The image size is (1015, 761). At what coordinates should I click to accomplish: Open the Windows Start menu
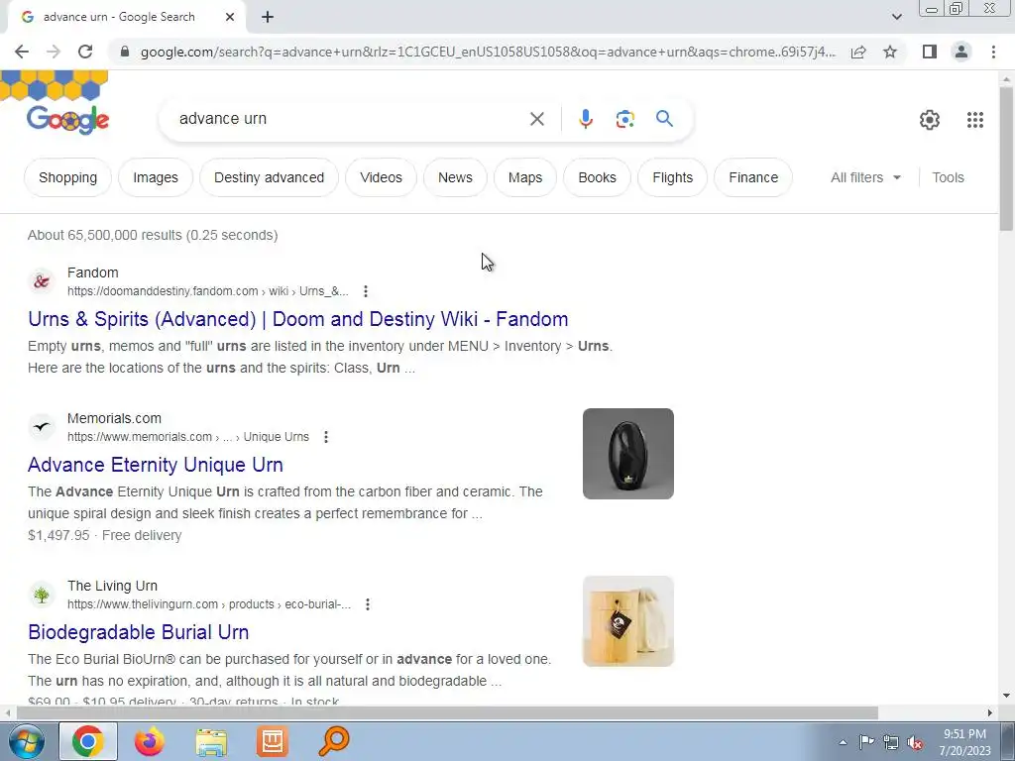click(26, 741)
